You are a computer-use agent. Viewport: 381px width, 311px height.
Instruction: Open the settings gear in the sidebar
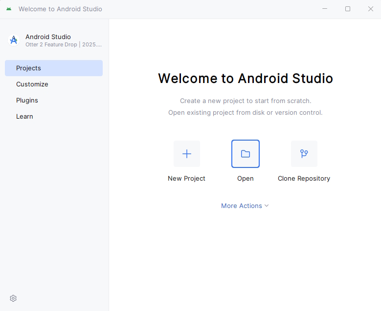(13, 298)
